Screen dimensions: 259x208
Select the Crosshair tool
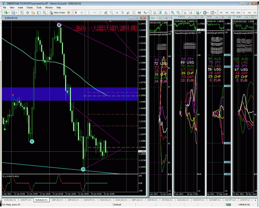[82, 12]
